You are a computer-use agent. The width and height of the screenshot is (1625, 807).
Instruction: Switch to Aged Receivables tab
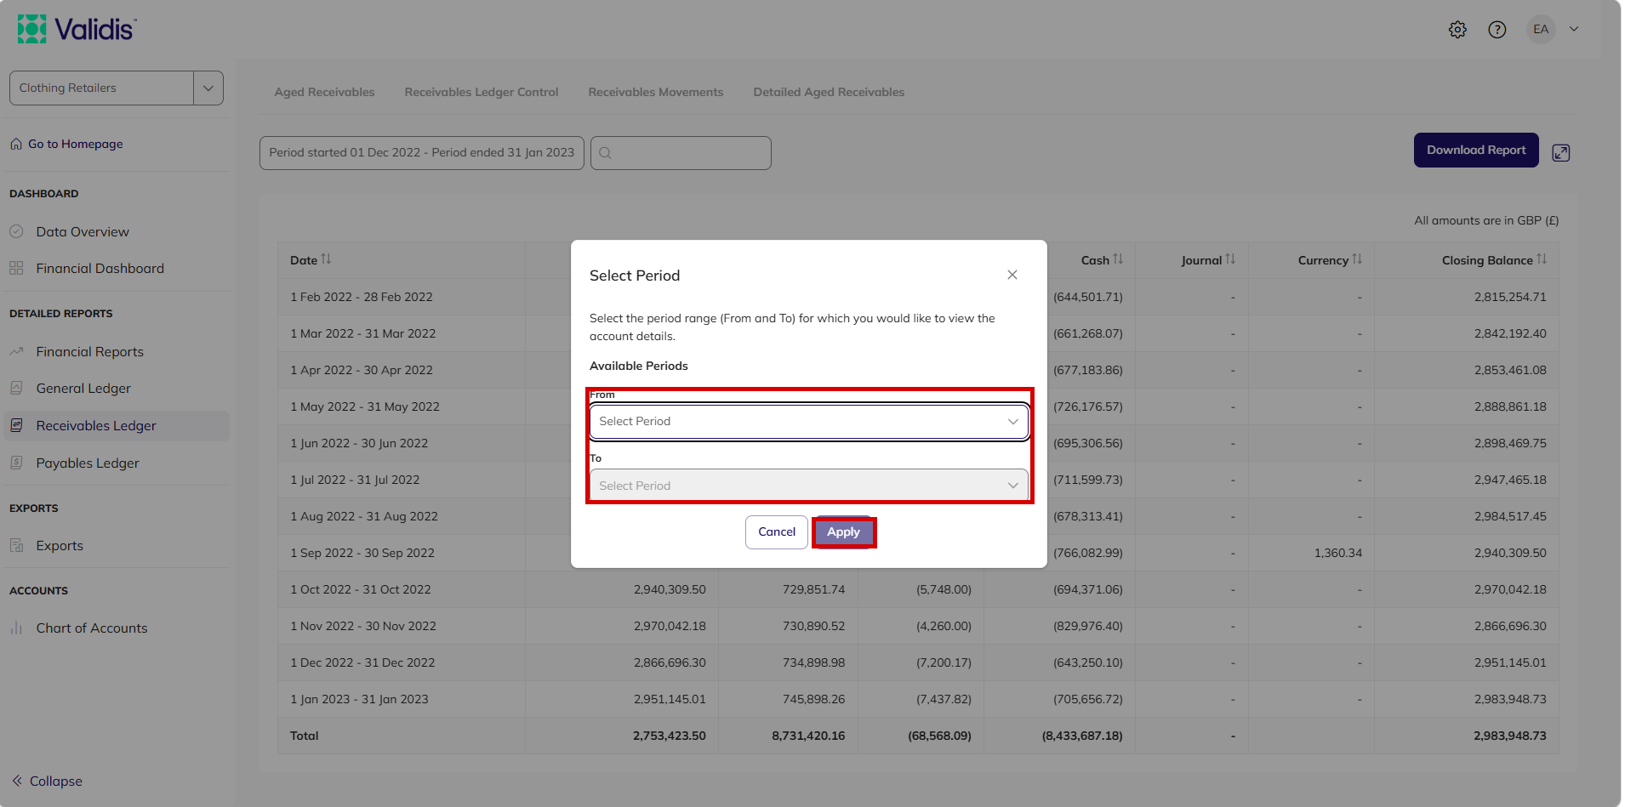[324, 92]
